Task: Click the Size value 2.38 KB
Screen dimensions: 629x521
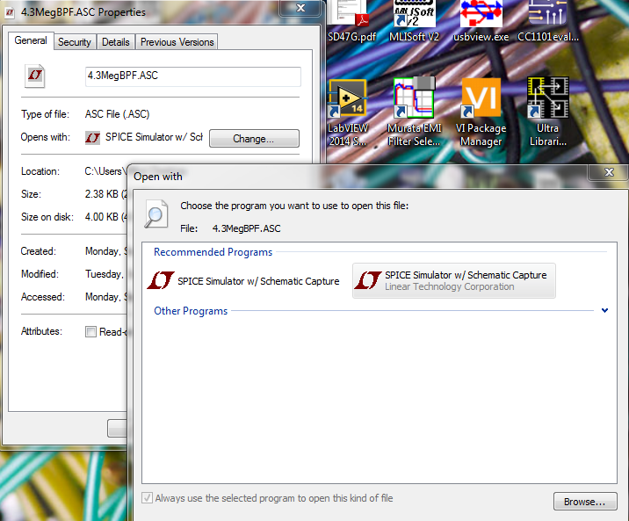Action: [106, 194]
